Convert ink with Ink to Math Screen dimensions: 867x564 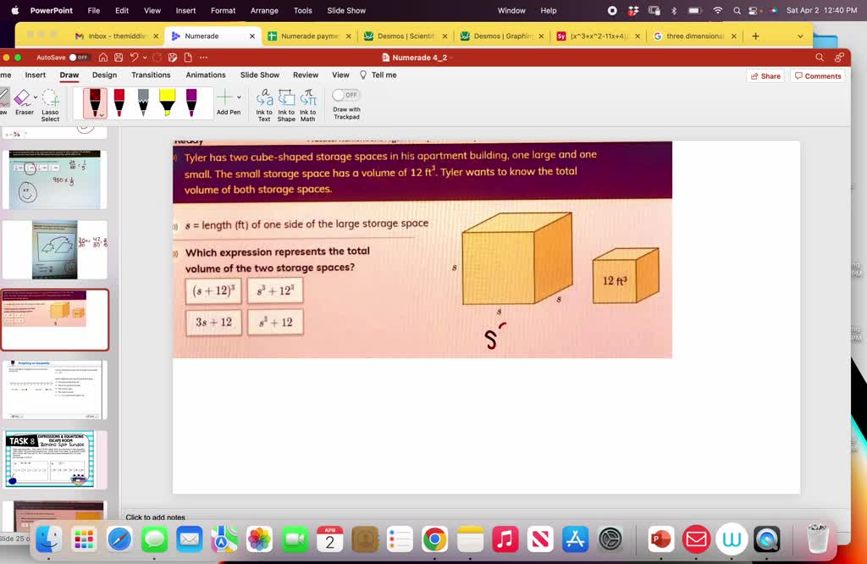point(308,105)
